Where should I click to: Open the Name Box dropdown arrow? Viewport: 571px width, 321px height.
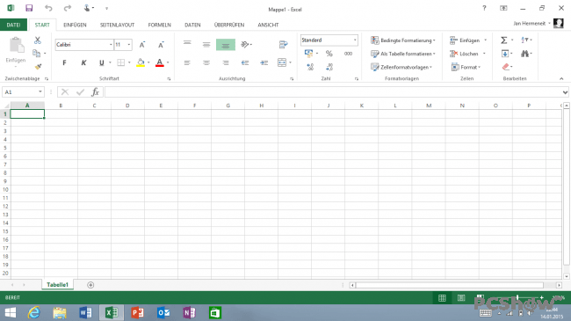[40, 92]
